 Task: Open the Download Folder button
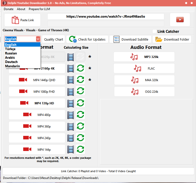tap(172, 39)
